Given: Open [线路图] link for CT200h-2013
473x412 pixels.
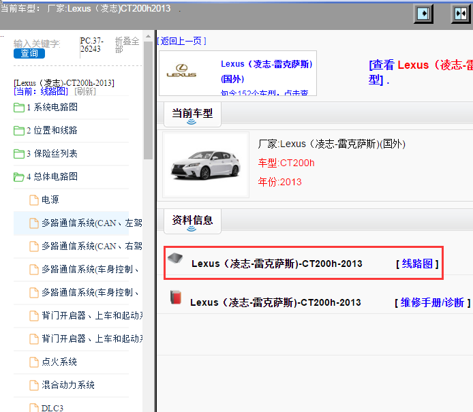Looking at the screenshot, I should [x=418, y=264].
